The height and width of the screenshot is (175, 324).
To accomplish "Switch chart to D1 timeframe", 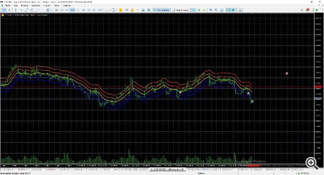I will (89, 10).
